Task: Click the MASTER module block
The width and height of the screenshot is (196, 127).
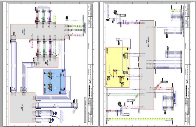Action: [x=46, y=62]
